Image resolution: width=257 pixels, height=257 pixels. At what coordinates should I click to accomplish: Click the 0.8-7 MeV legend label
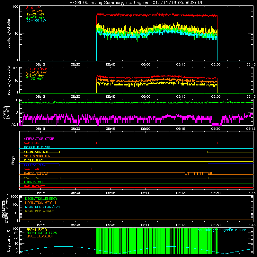pyautogui.click(x=35, y=75)
